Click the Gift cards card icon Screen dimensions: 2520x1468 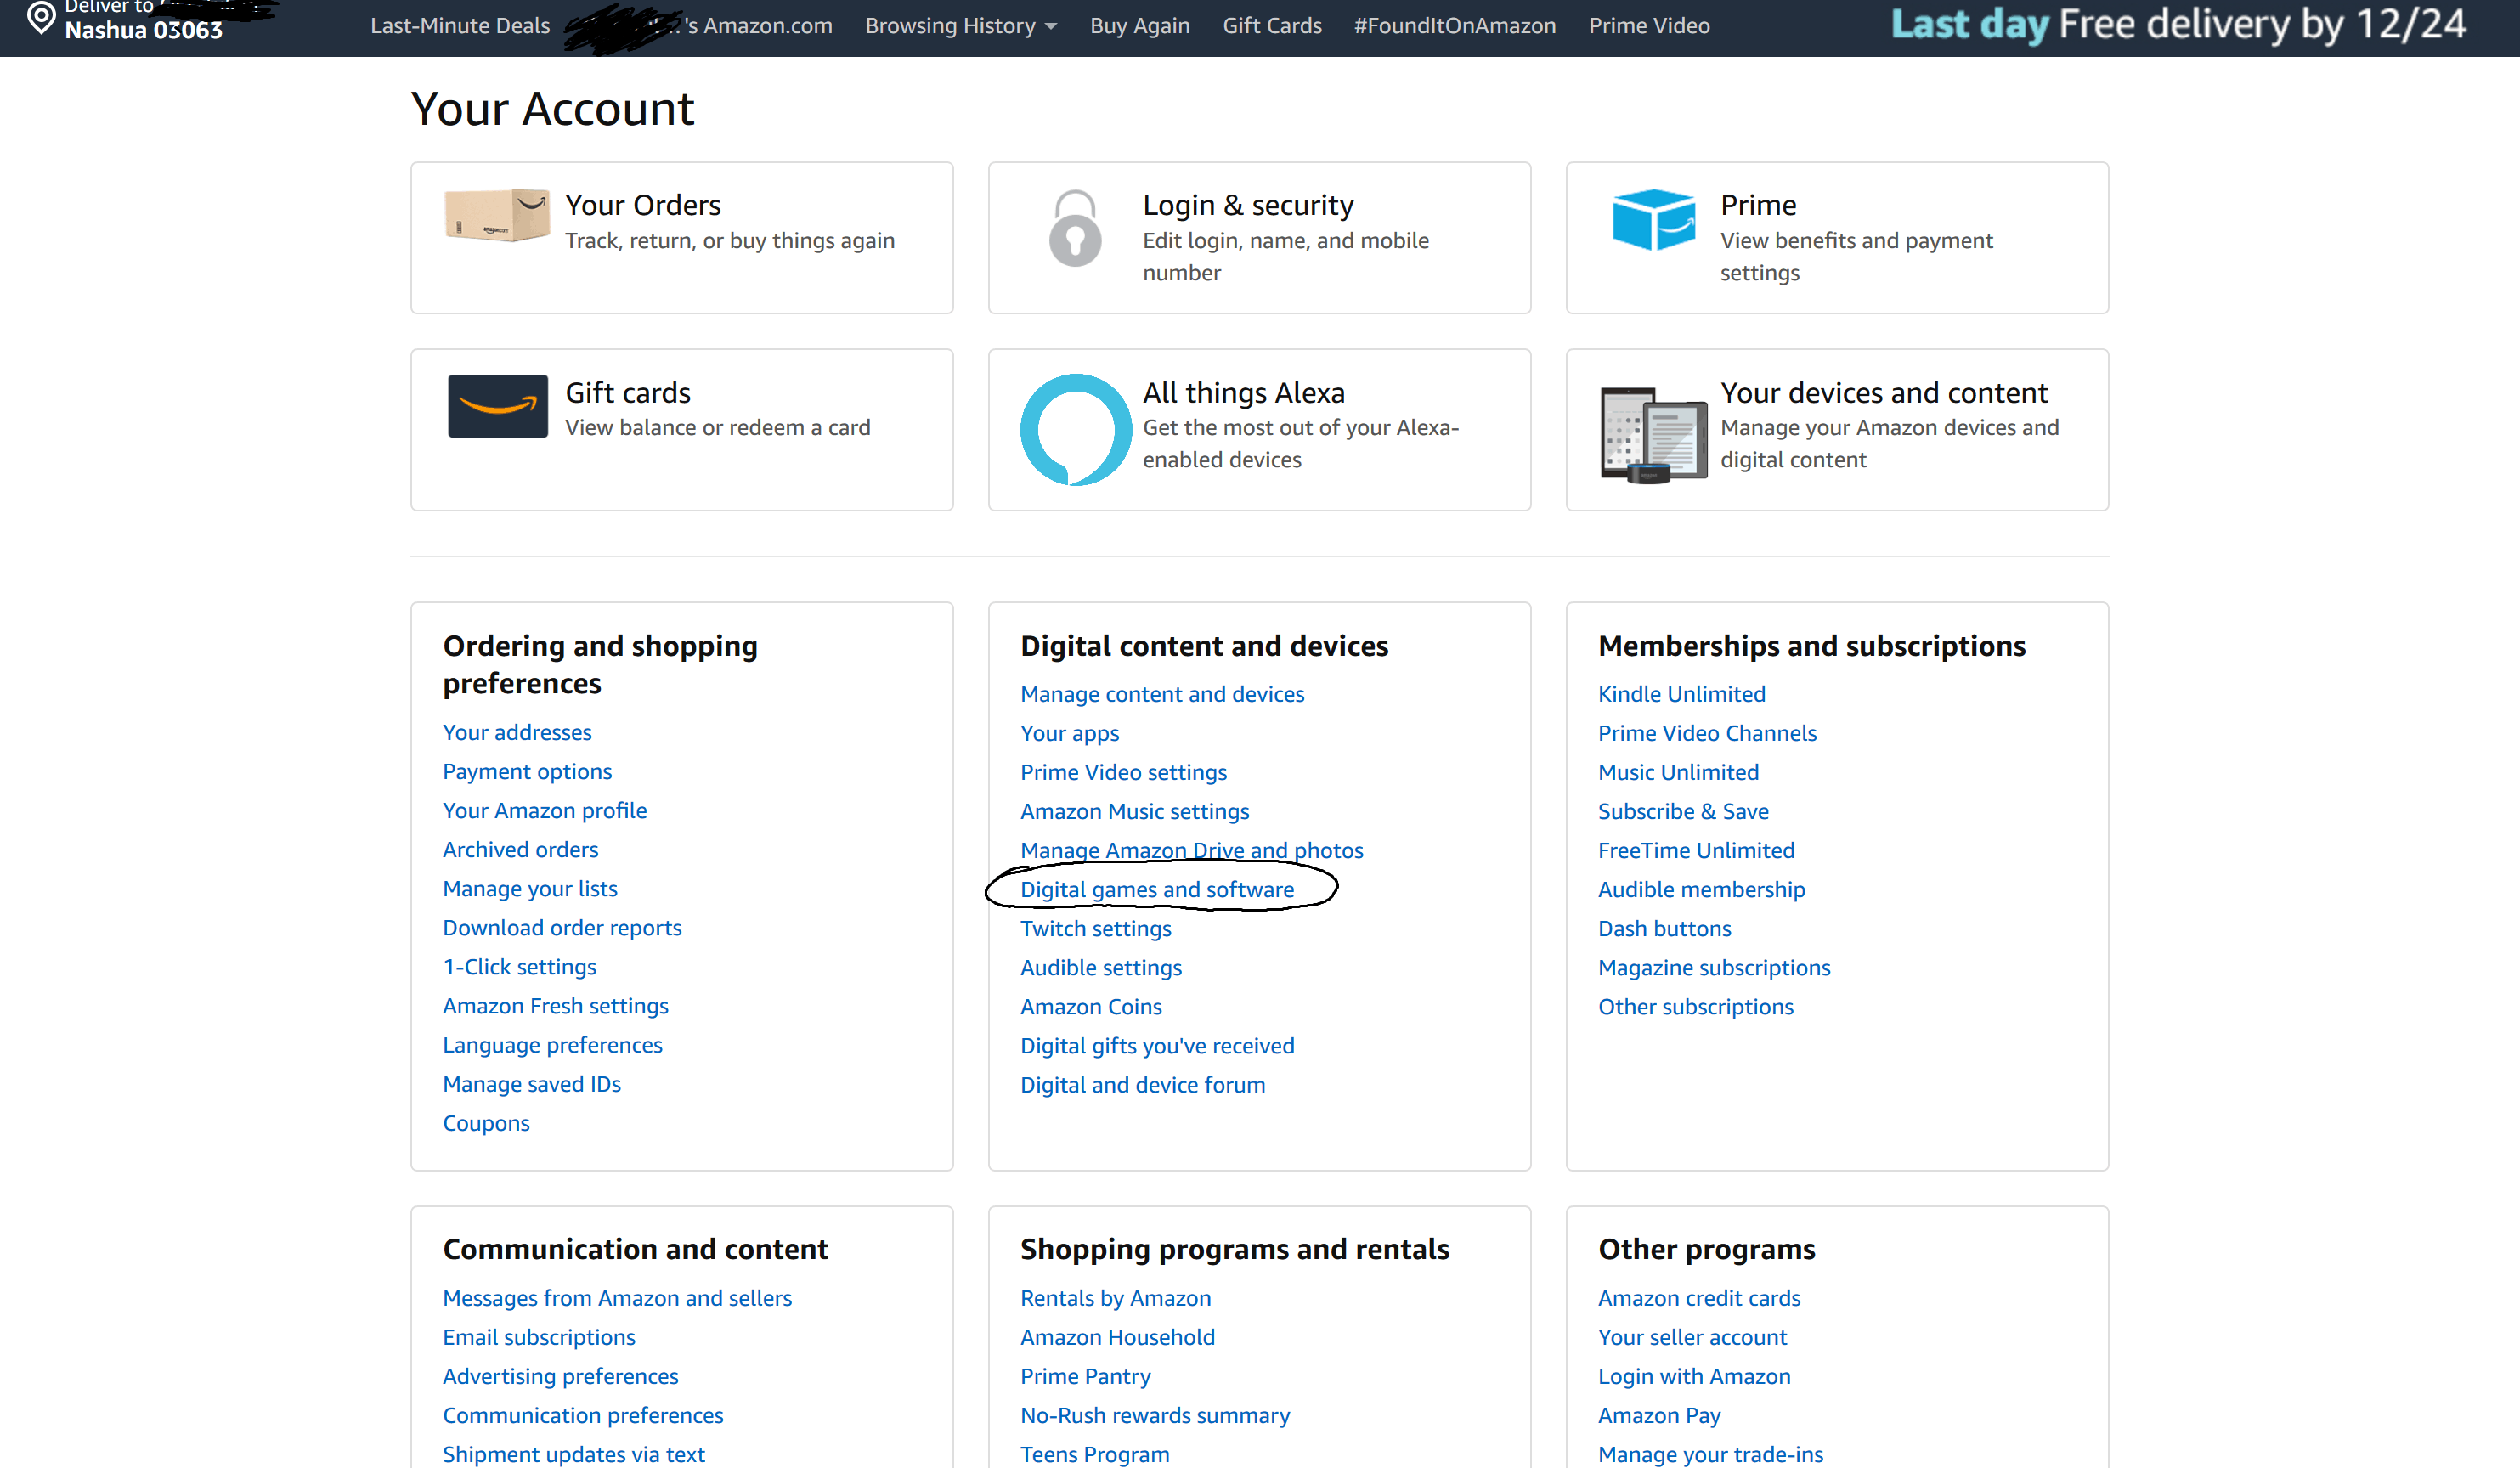pyautogui.click(x=497, y=406)
